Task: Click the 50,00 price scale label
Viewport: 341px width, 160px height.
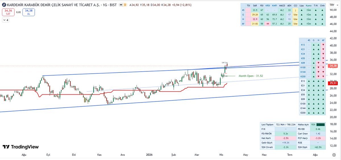Action: click(x=333, y=10)
